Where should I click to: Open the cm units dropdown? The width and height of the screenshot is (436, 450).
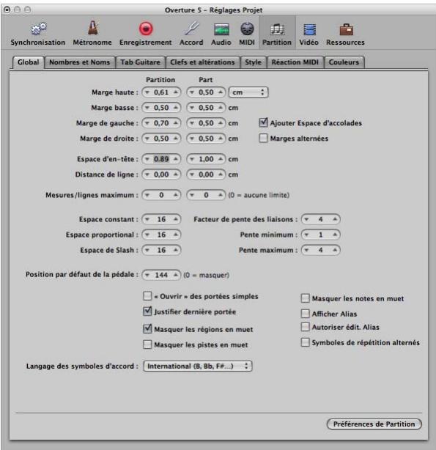[x=248, y=92]
